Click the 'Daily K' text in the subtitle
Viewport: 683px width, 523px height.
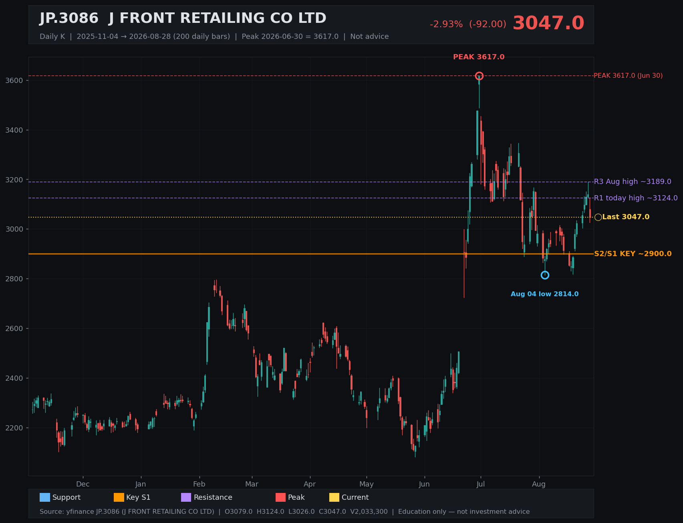click(x=52, y=36)
